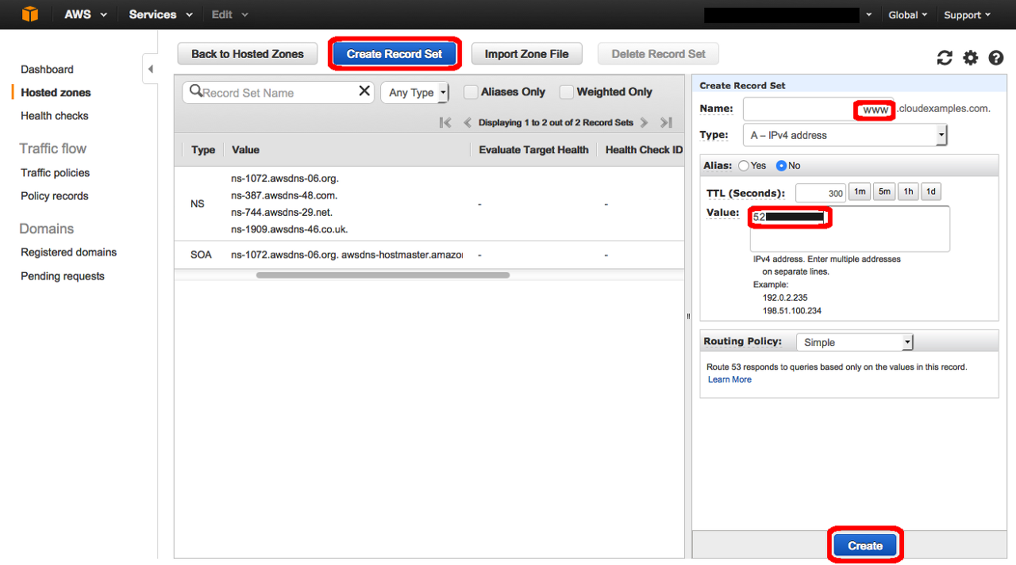The image size is (1016, 565).
Task: Sort by Value column header
Action: [245, 149]
